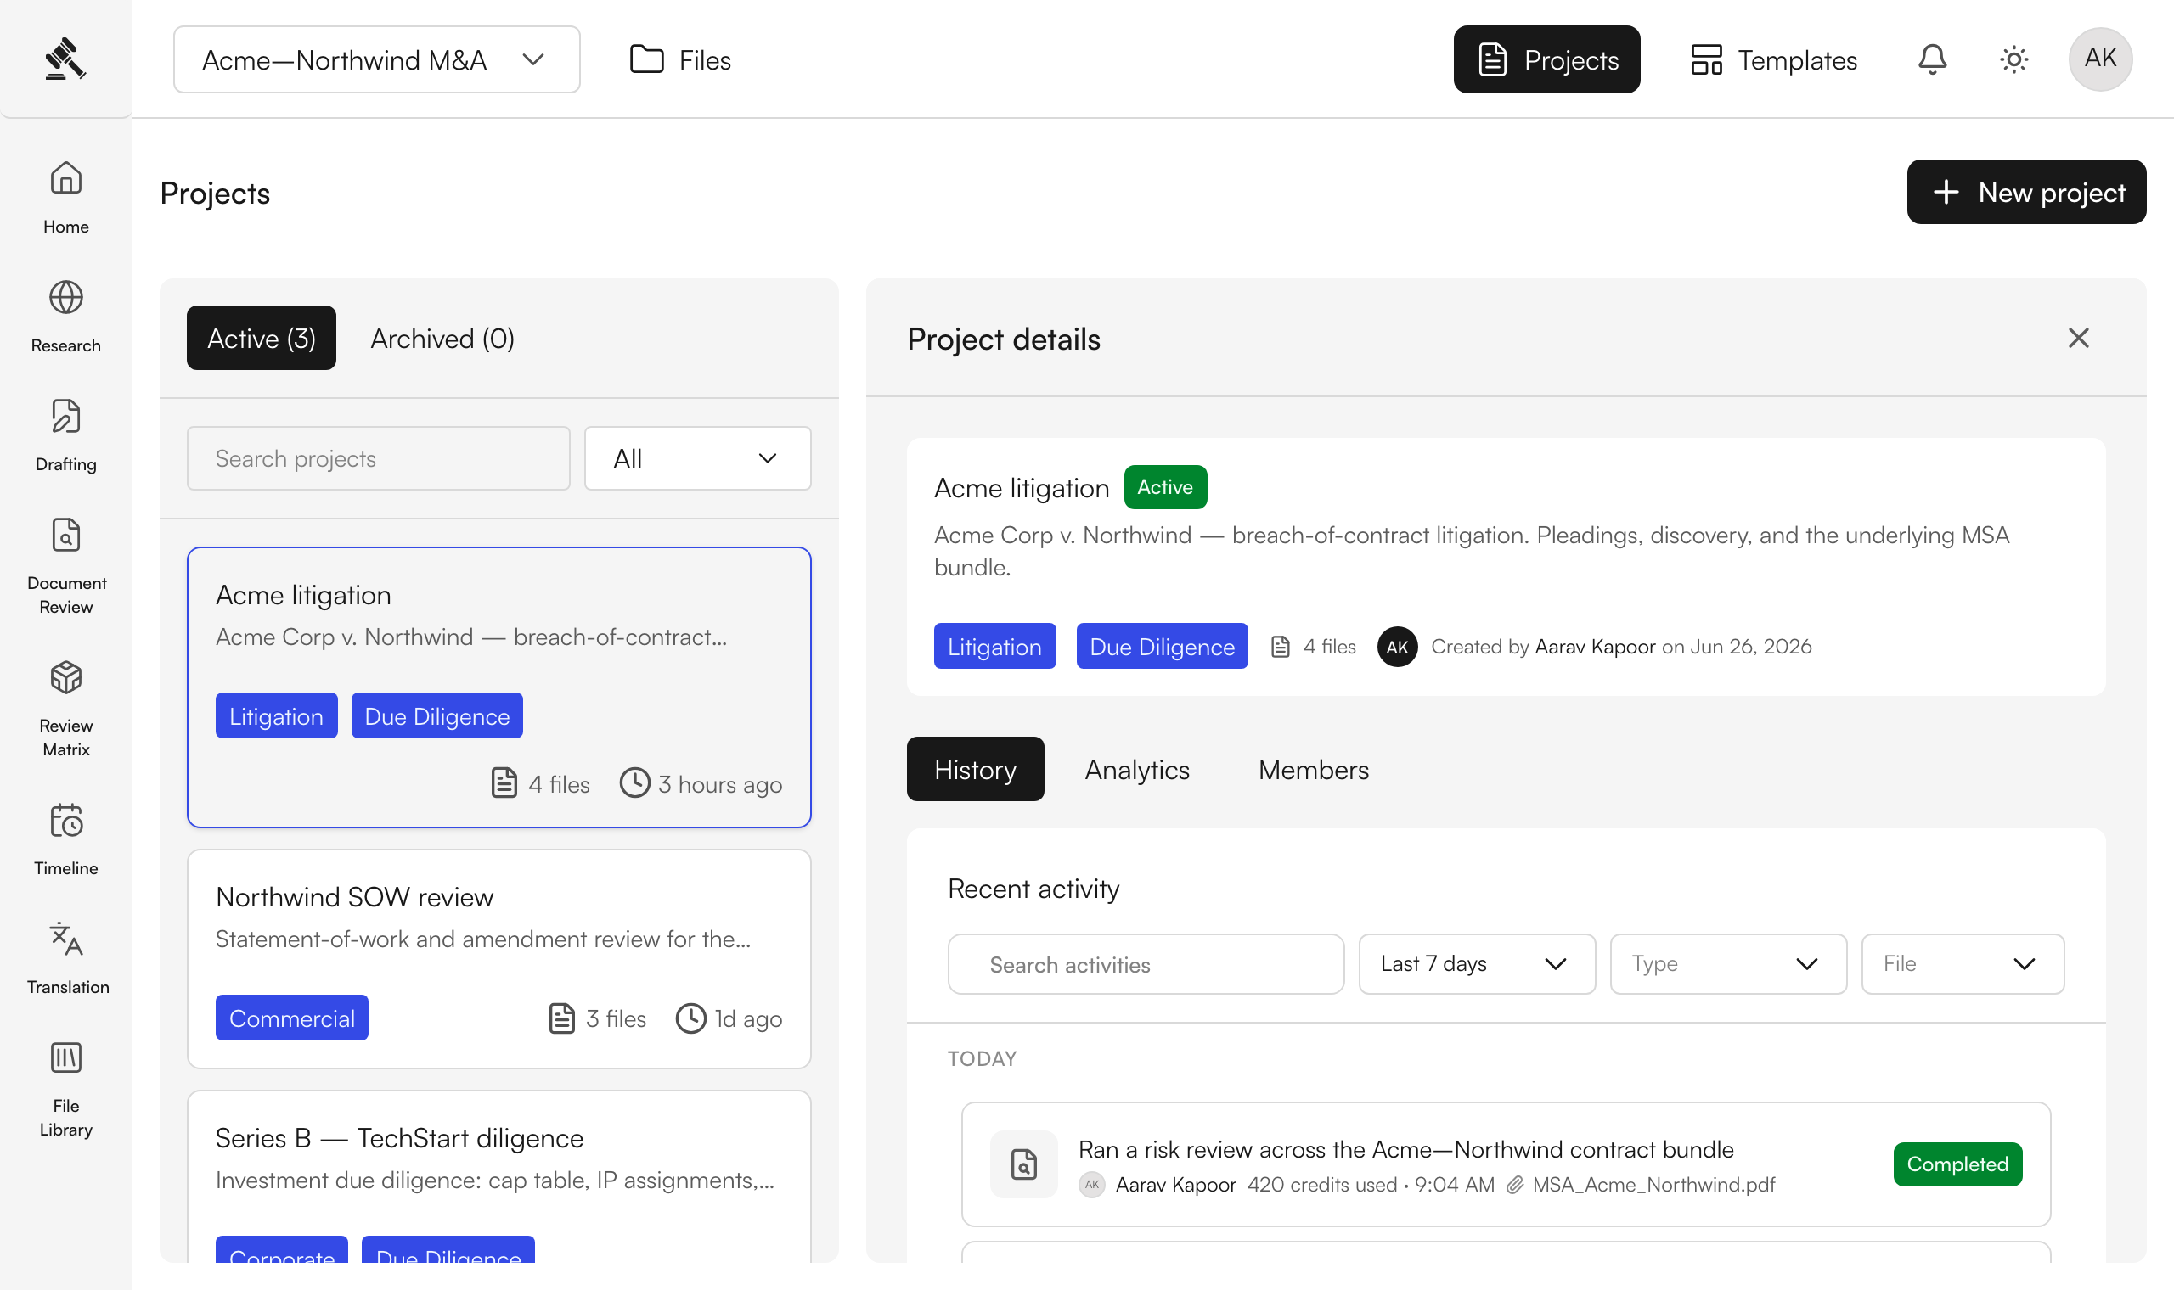Click the Search activities field

pyautogui.click(x=1146, y=964)
